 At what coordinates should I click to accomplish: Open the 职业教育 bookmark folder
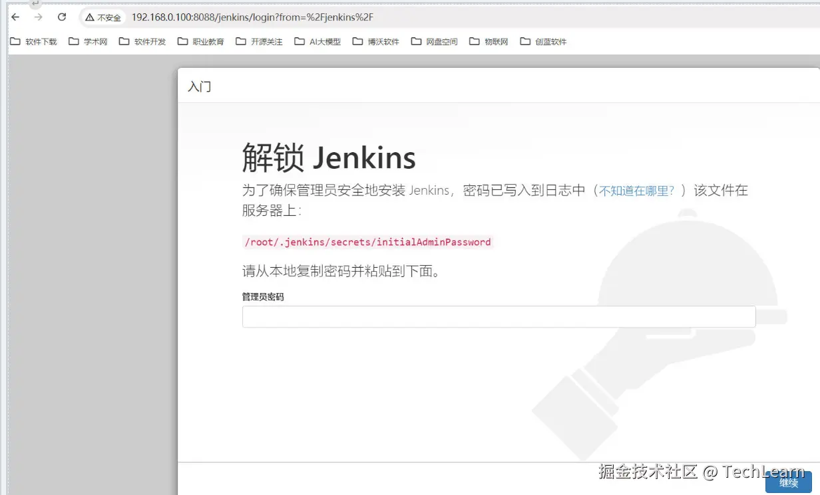tap(201, 41)
